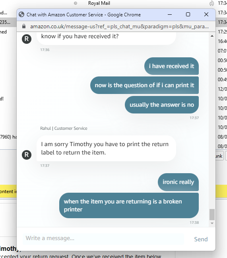Click the 'usually the answer is no' bubble
The height and width of the screenshot is (258, 227).
(162, 105)
